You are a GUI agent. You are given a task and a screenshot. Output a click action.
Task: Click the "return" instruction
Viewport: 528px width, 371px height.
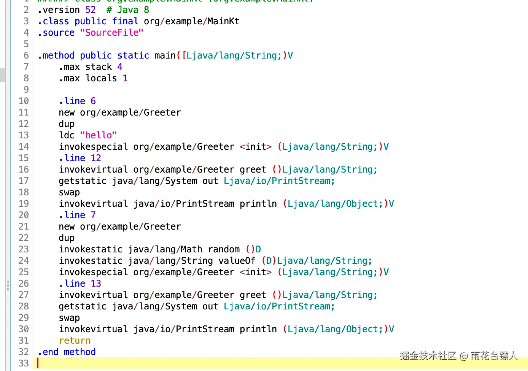[x=75, y=341]
